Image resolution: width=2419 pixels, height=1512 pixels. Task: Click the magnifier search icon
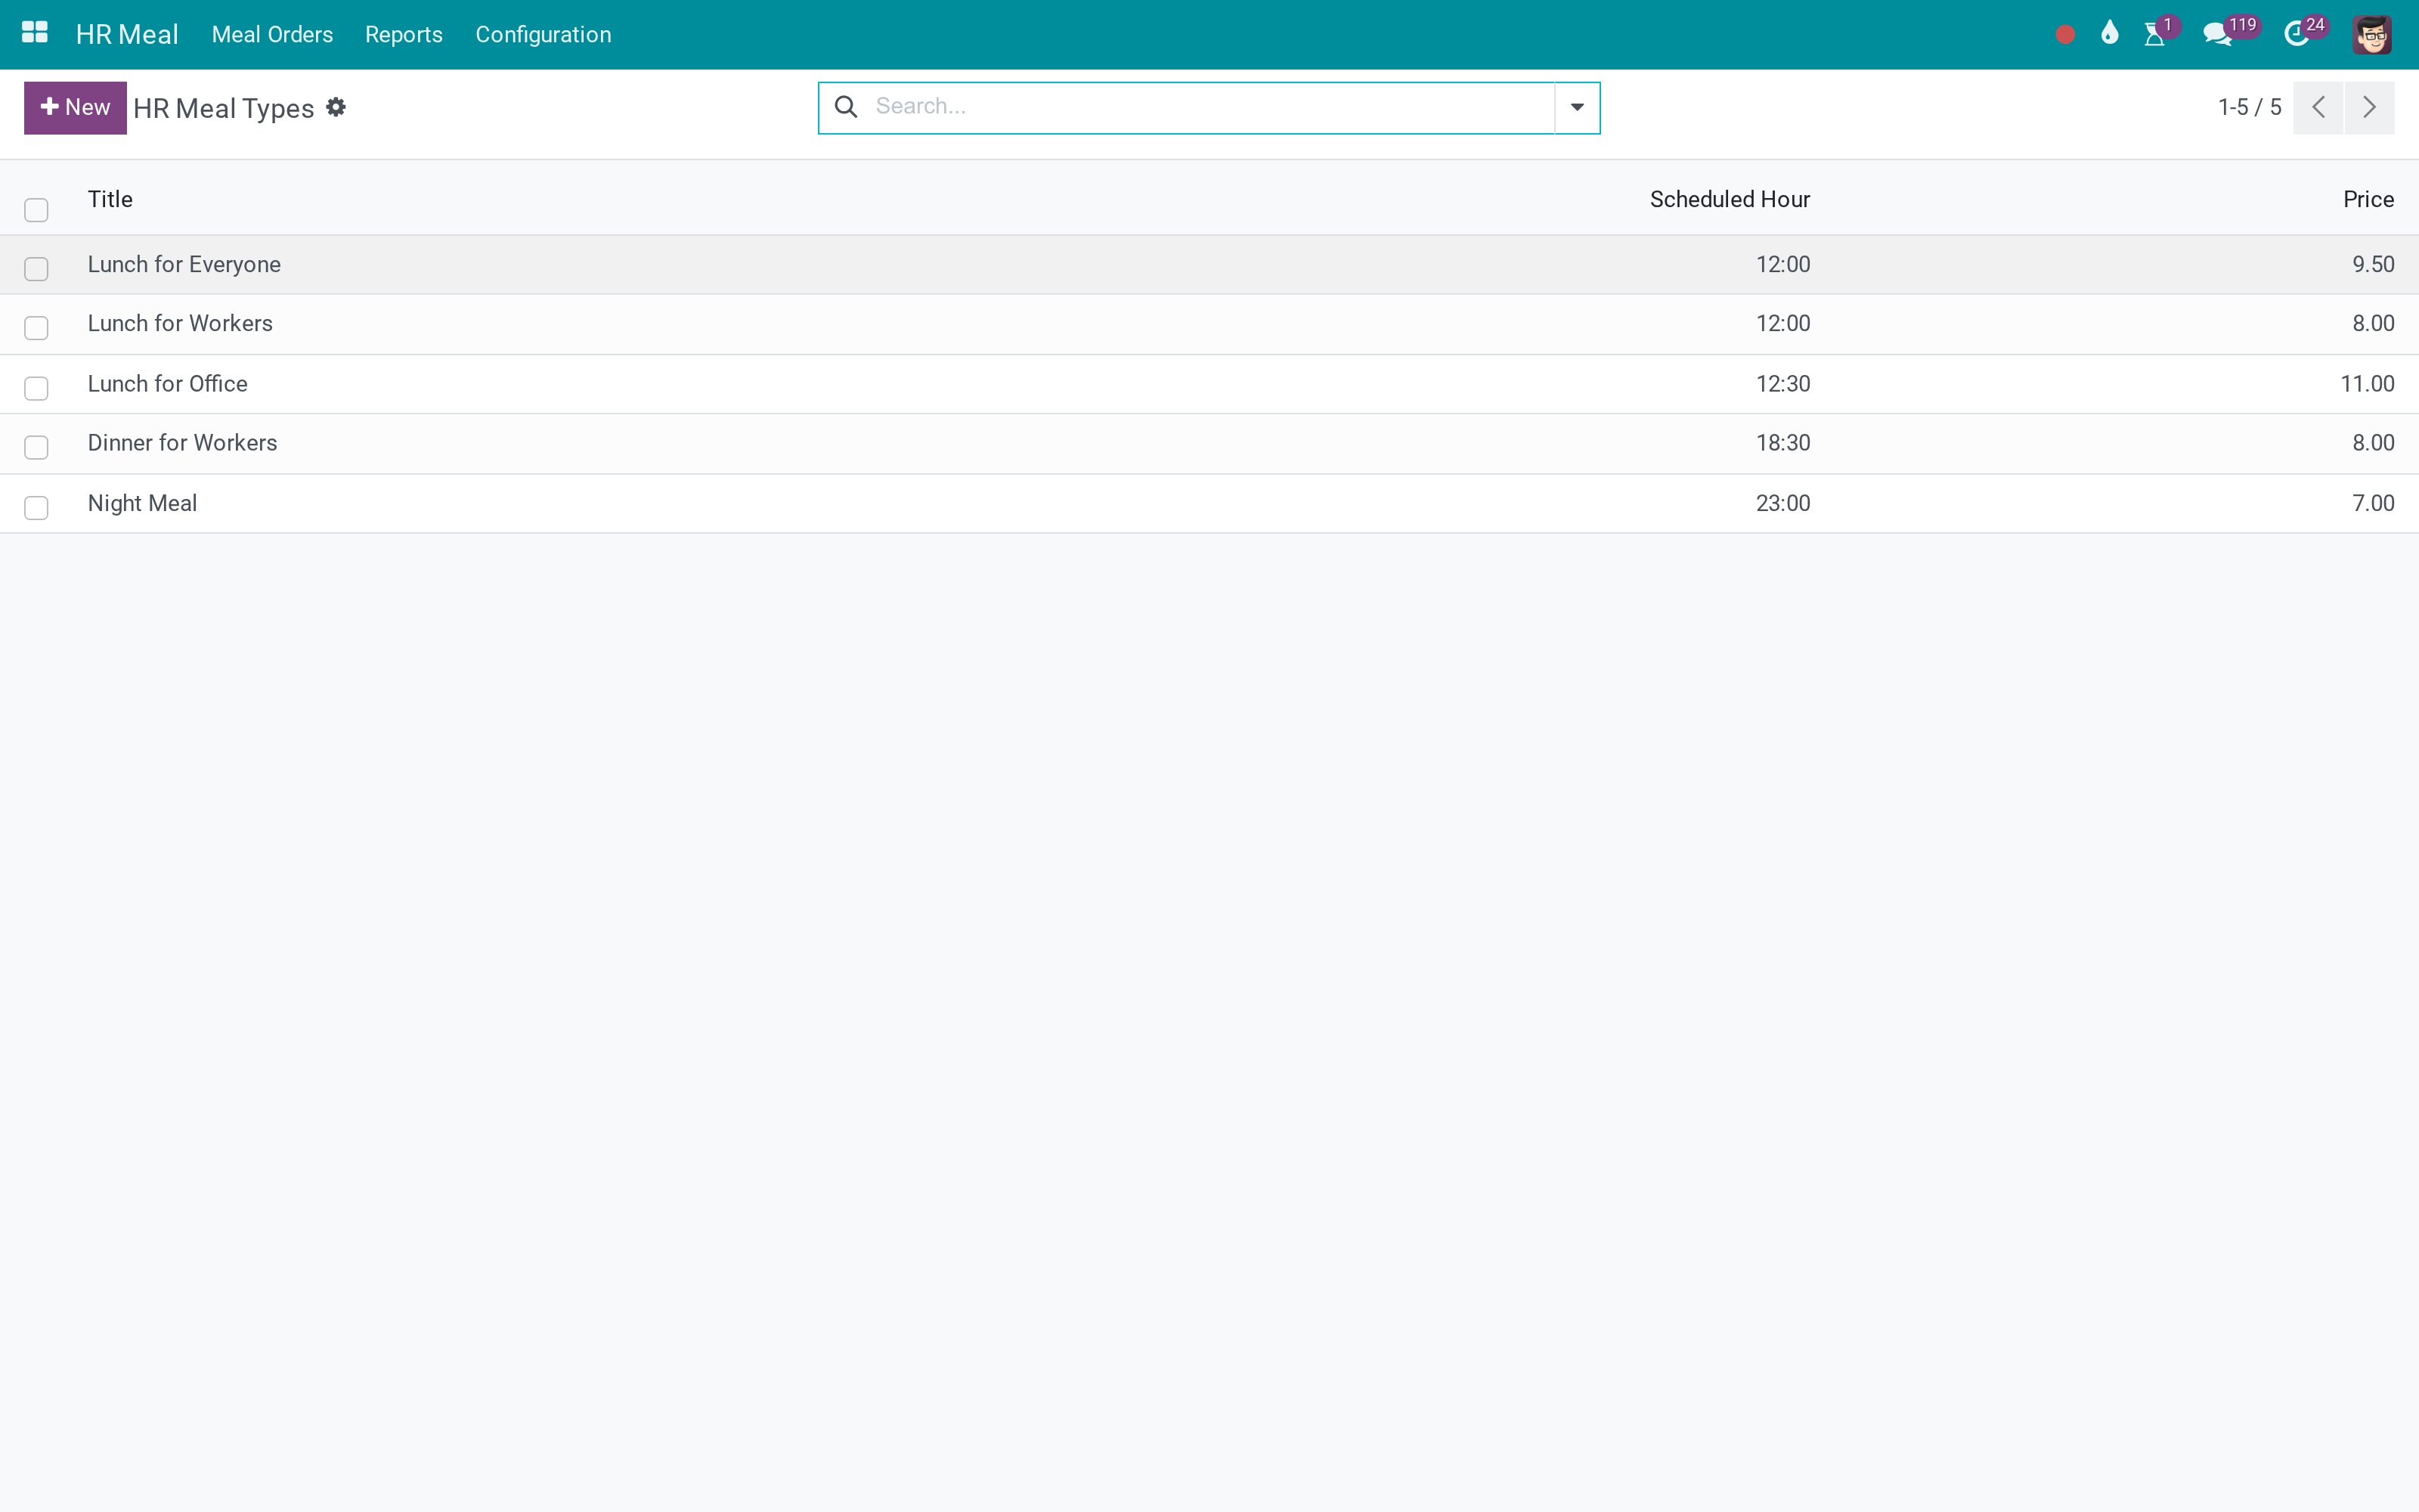pos(846,107)
